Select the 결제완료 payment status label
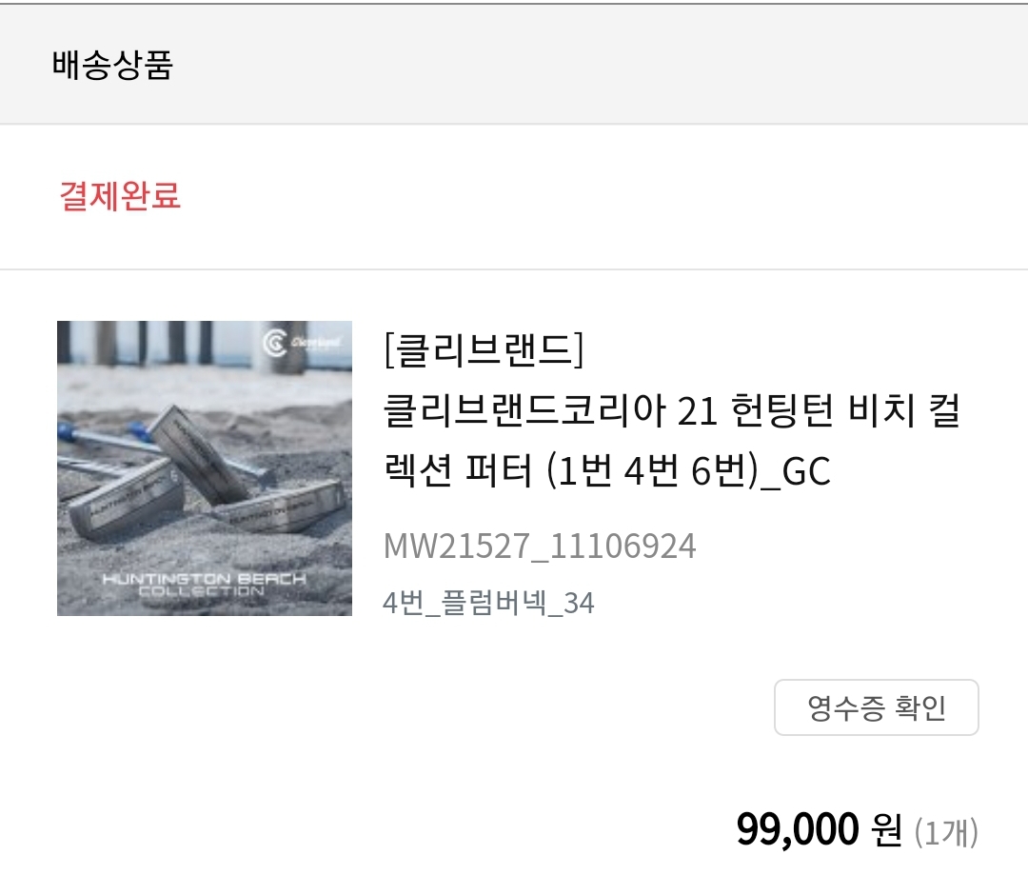The width and height of the screenshot is (1028, 895). point(120,195)
